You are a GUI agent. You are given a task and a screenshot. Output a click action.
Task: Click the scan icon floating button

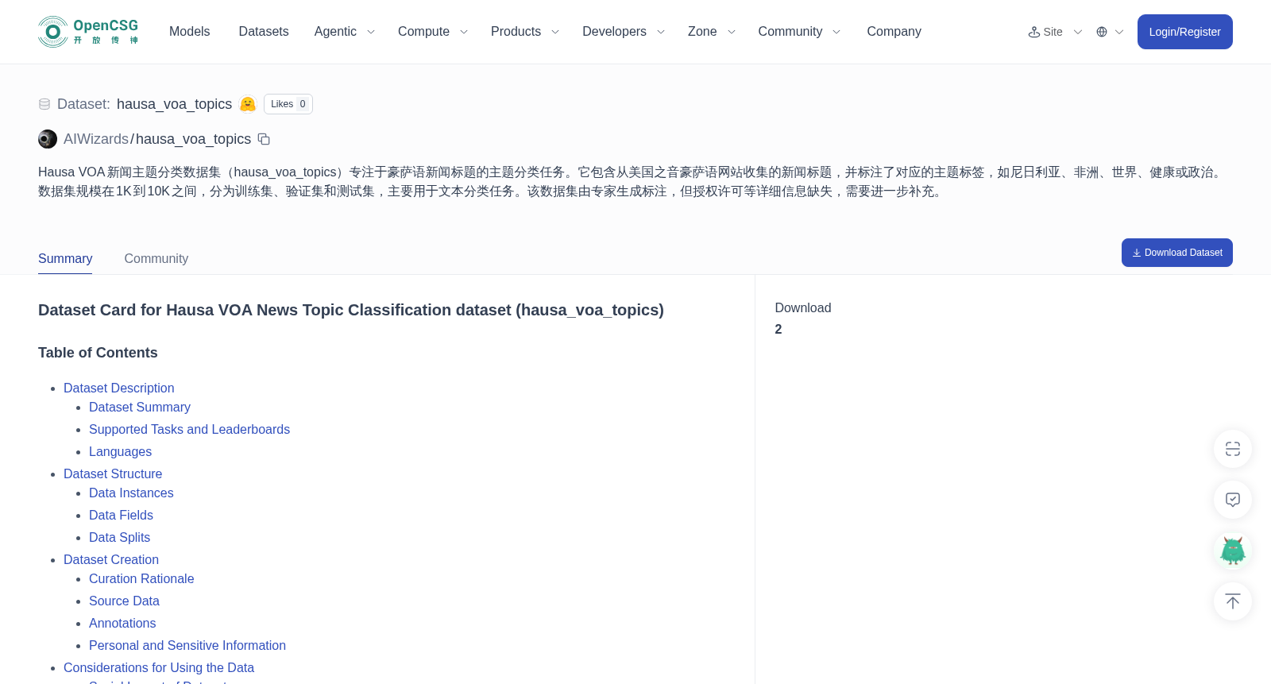point(1233,449)
